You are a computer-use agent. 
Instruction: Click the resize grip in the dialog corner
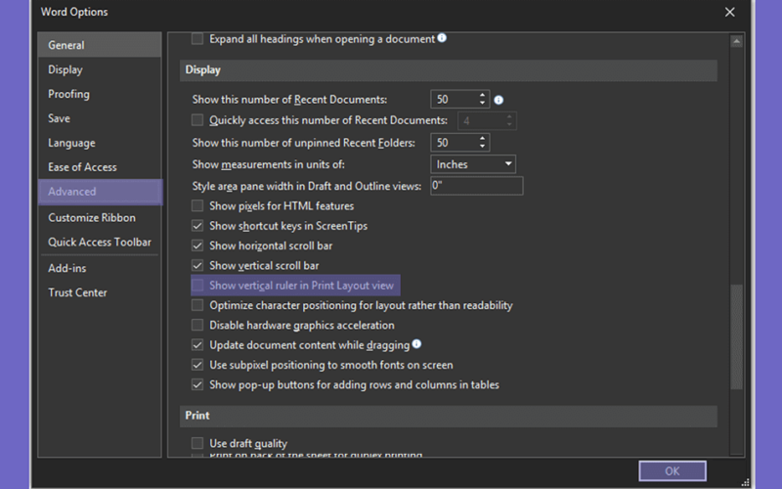pos(746,482)
